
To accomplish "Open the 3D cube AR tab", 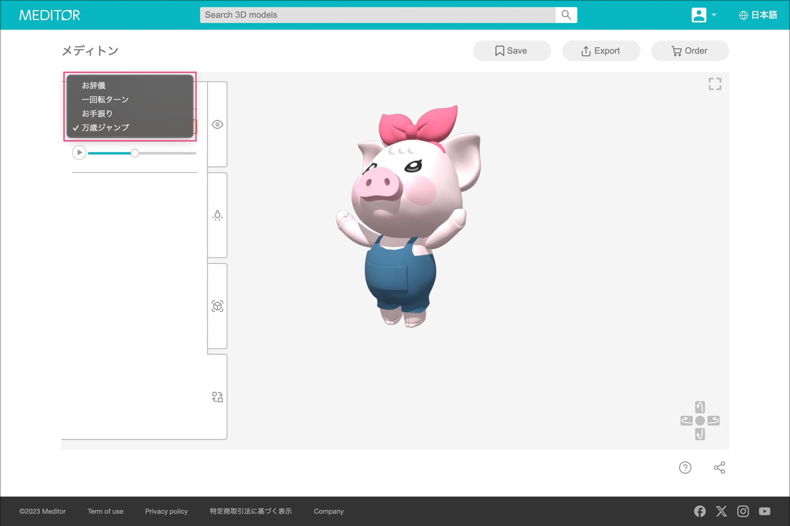I will [217, 306].
